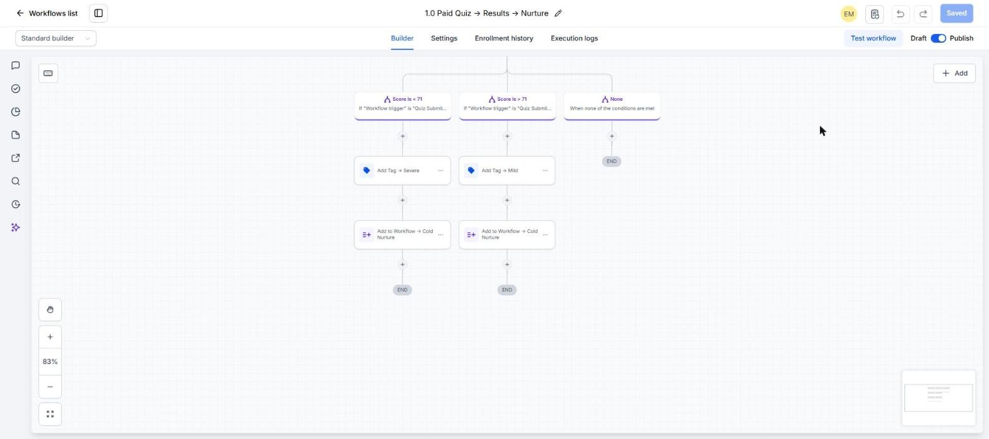This screenshot has width=989, height=439.
Task: Open the workflow notes icon next to avatar
Action: 874,14
